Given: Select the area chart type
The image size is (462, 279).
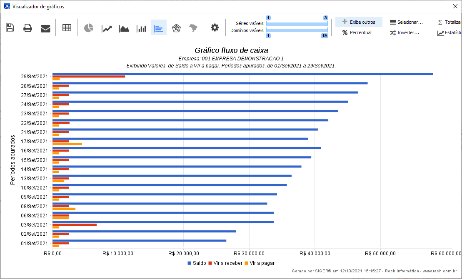Looking at the screenshot, I should [124, 28].
